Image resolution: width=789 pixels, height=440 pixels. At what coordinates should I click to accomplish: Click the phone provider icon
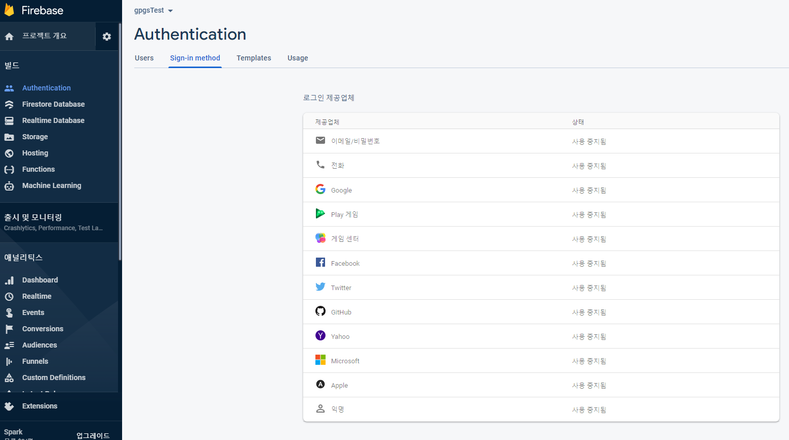(x=320, y=165)
